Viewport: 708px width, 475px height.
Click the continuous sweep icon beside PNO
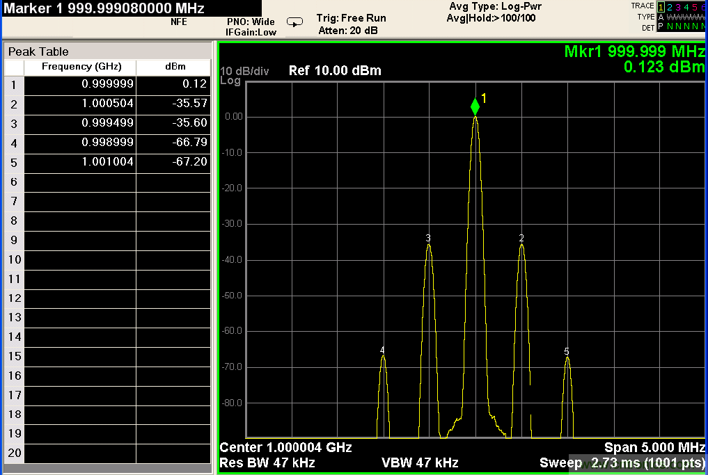pyautogui.click(x=295, y=22)
